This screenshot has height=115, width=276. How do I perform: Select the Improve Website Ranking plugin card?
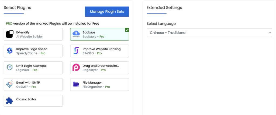click(100, 51)
